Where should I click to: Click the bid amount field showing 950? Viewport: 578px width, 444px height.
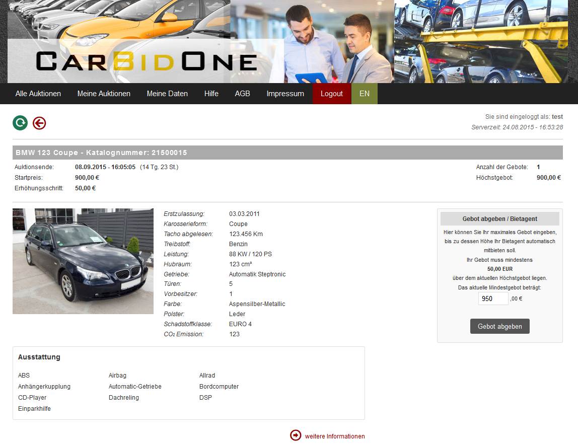coord(493,299)
